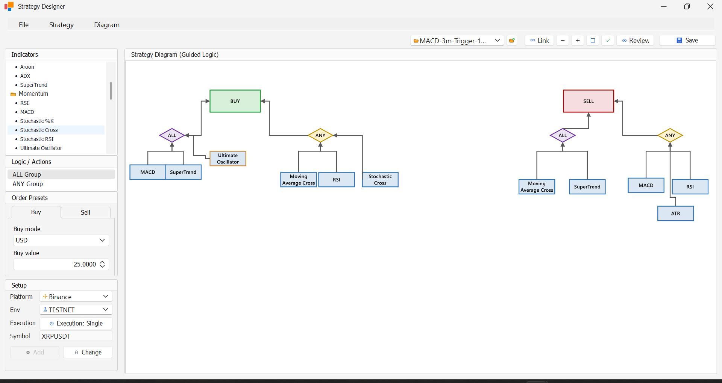Select SuperTrend node under SELL side

587,187
